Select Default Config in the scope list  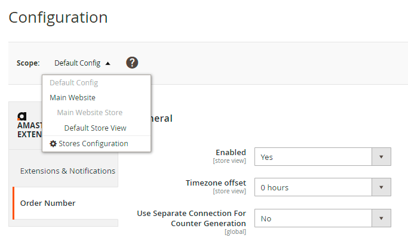pyautogui.click(x=73, y=82)
